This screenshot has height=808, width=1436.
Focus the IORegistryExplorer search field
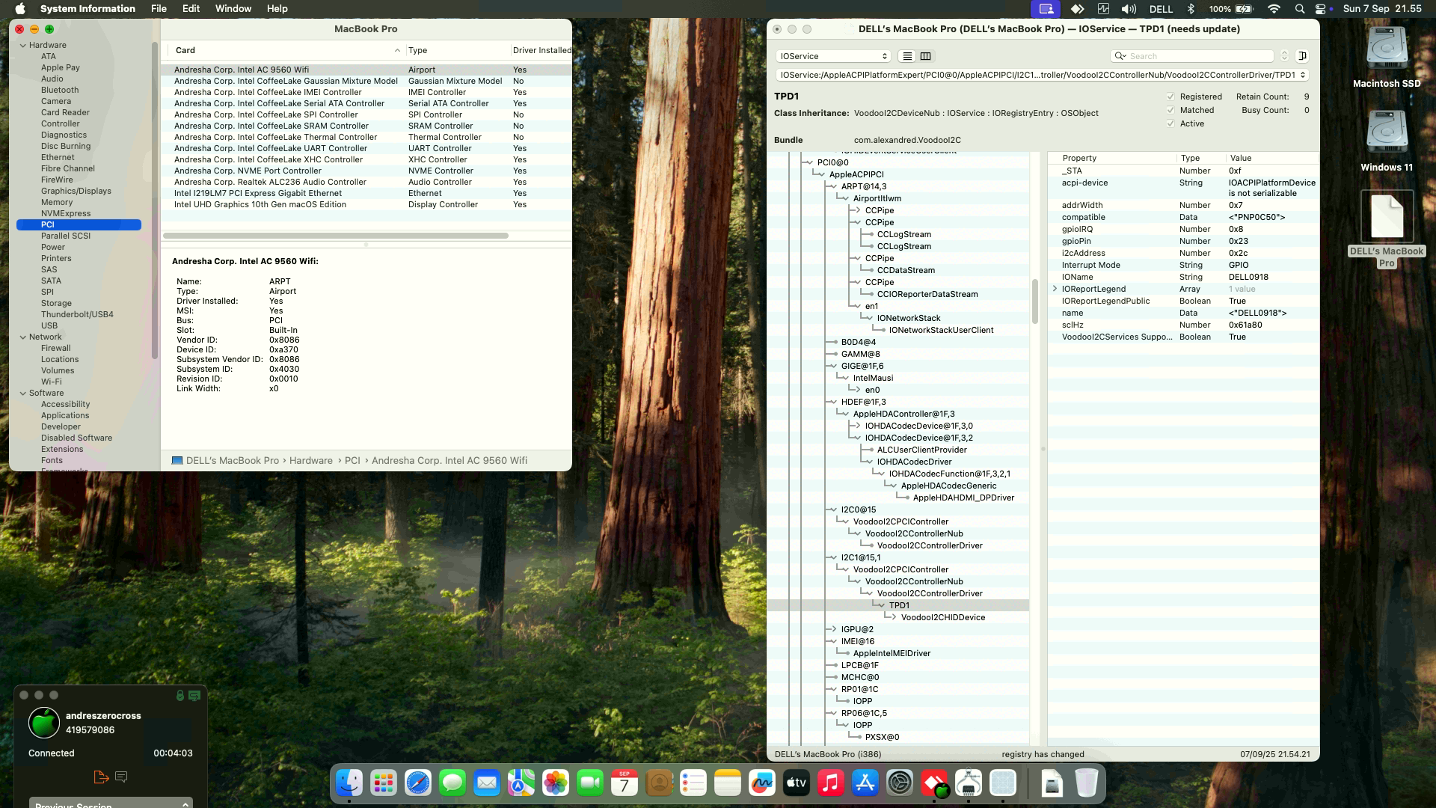point(1192,56)
